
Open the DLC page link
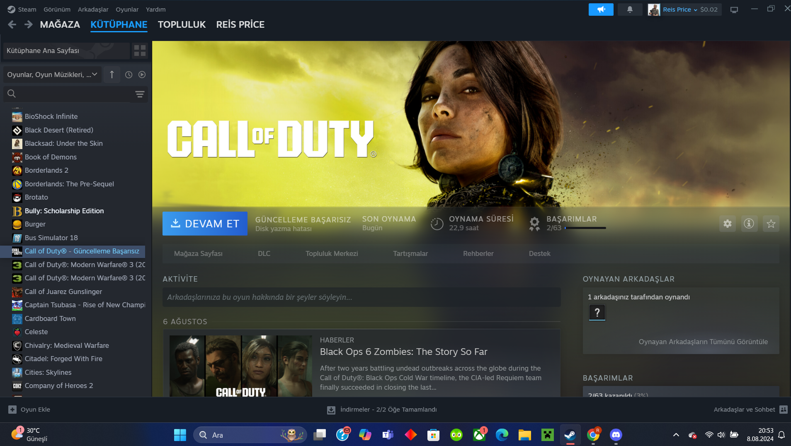(x=264, y=253)
